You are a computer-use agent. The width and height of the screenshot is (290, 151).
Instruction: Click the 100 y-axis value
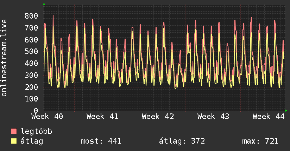31,99
